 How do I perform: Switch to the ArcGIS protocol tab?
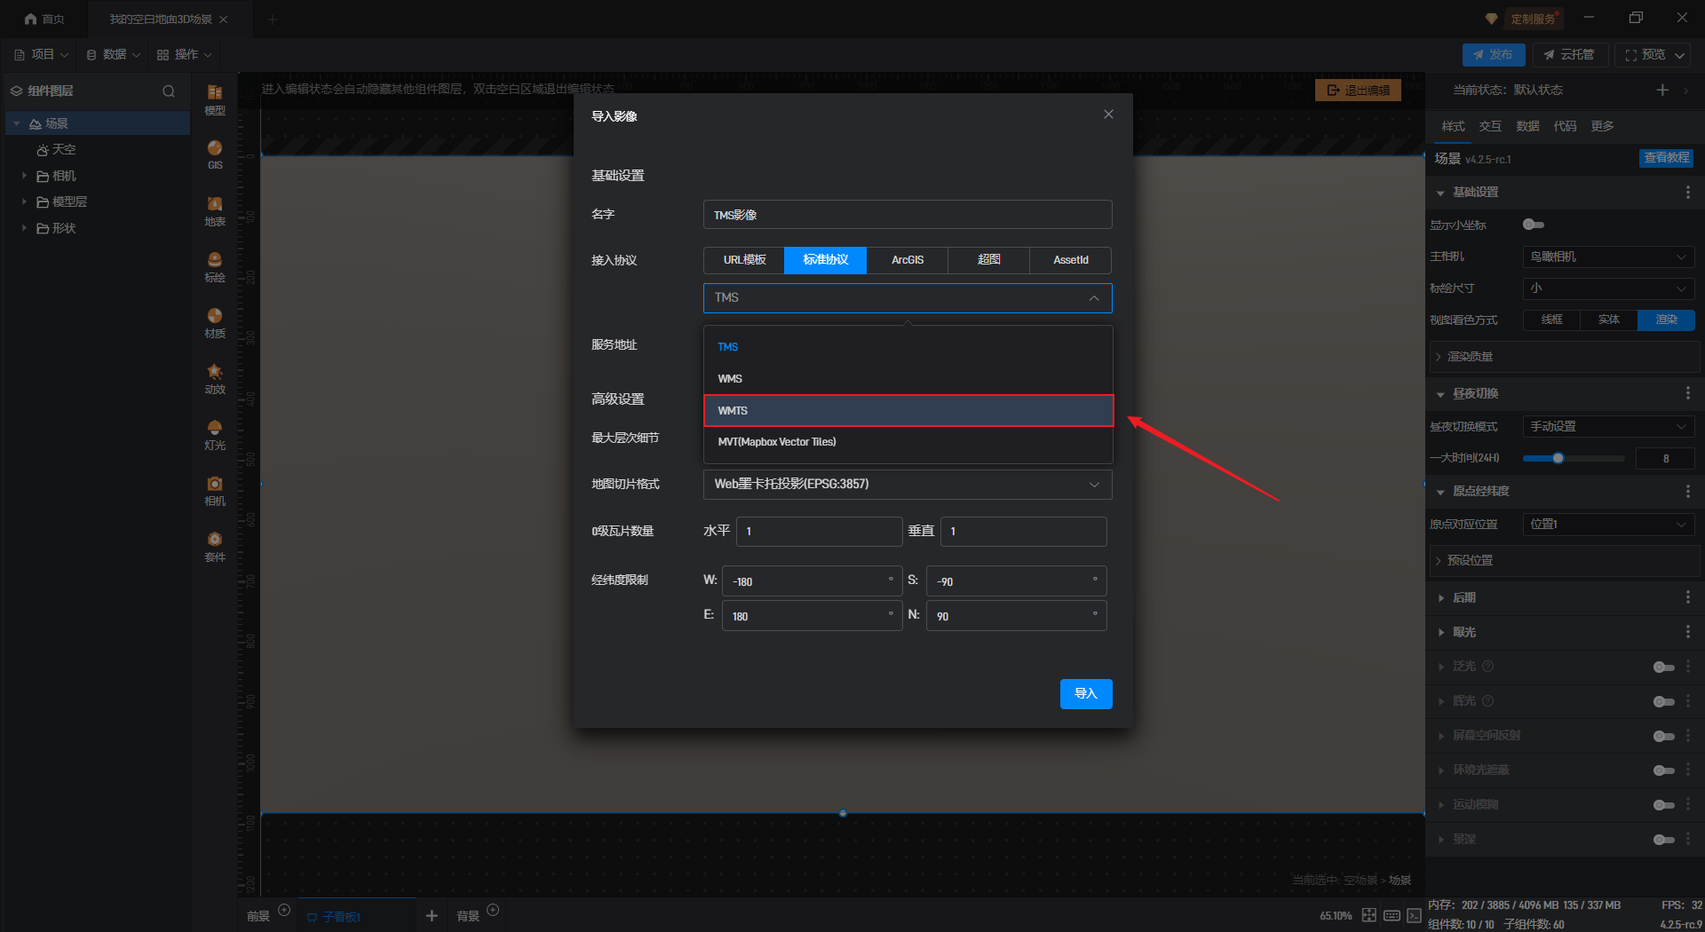pyautogui.click(x=907, y=260)
